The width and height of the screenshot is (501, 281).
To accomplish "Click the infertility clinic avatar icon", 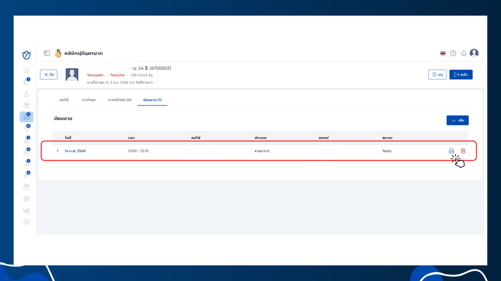I will (x=58, y=53).
